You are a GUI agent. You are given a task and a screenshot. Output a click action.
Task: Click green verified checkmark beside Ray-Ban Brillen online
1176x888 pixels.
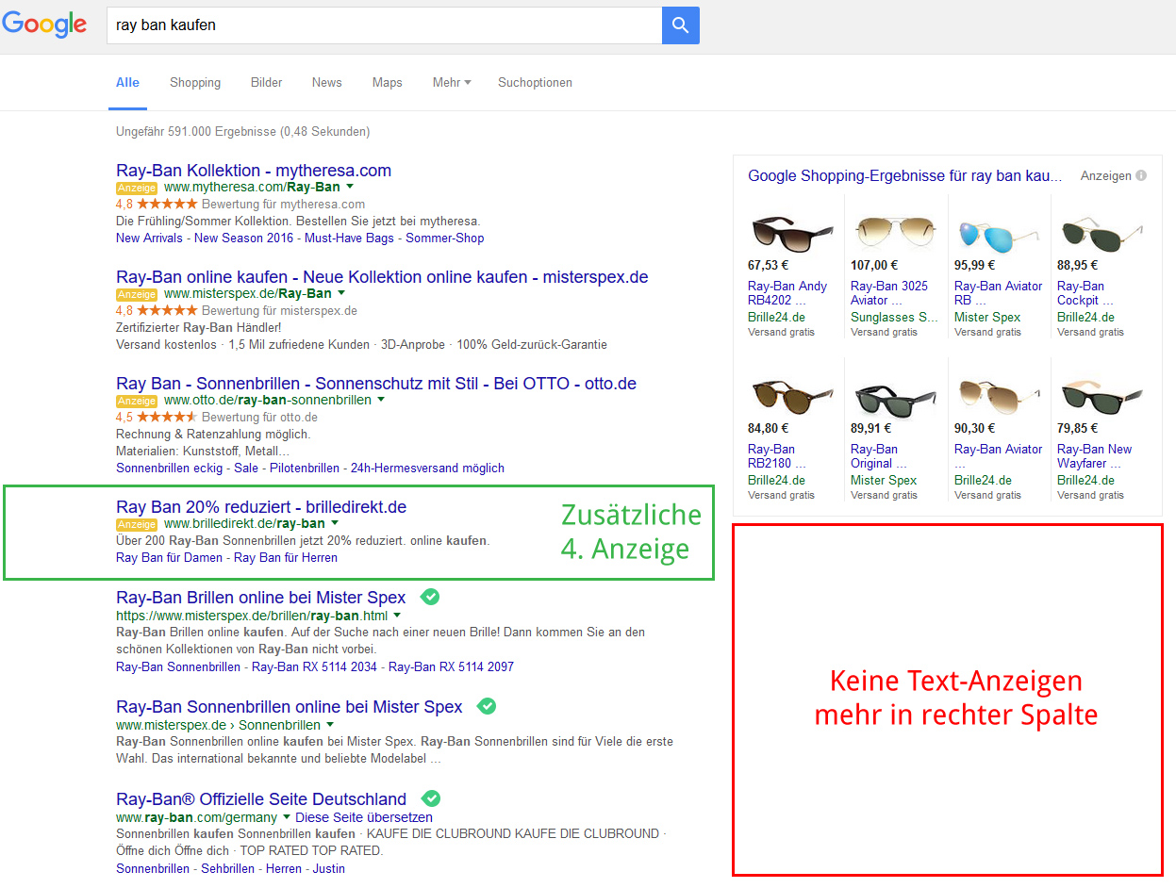(x=430, y=597)
